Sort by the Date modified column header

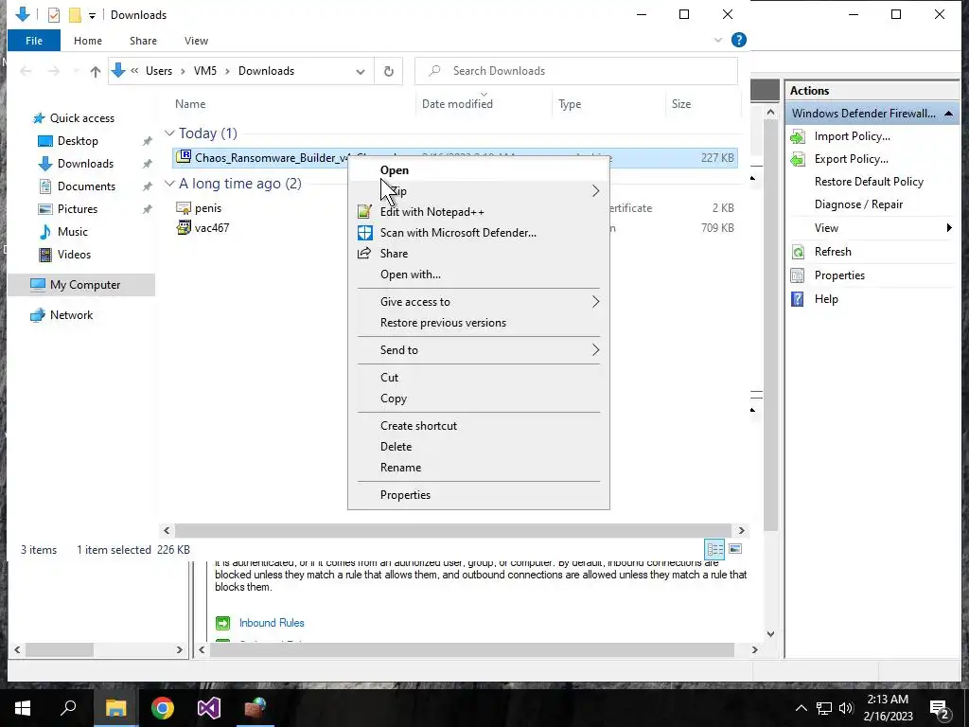click(x=457, y=104)
